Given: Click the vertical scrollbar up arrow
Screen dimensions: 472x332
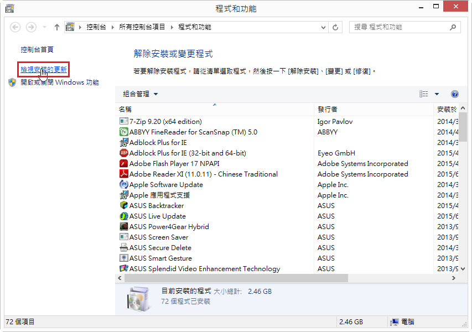Looking at the screenshot, I should tap(463, 108).
